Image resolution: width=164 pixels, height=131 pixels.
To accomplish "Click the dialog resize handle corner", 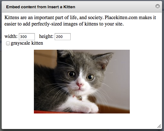I will (159, 126).
